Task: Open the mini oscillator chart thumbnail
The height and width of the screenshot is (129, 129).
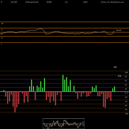Action: [64, 124]
